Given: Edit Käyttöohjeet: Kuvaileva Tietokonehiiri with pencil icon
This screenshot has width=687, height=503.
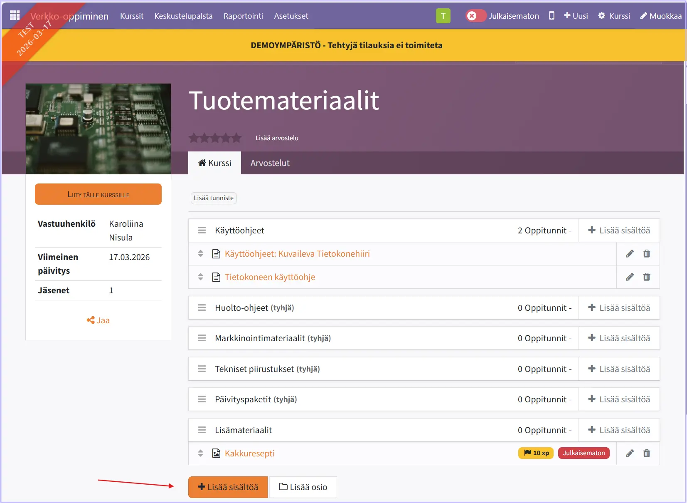Looking at the screenshot, I should (x=630, y=254).
